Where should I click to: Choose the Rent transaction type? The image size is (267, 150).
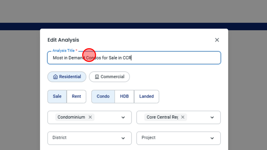[76, 96]
